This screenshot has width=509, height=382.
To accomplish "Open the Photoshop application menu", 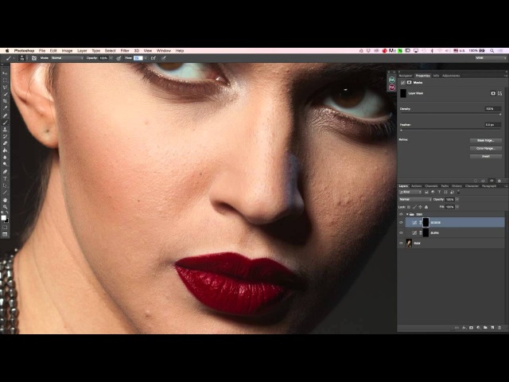I will tap(24, 51).
